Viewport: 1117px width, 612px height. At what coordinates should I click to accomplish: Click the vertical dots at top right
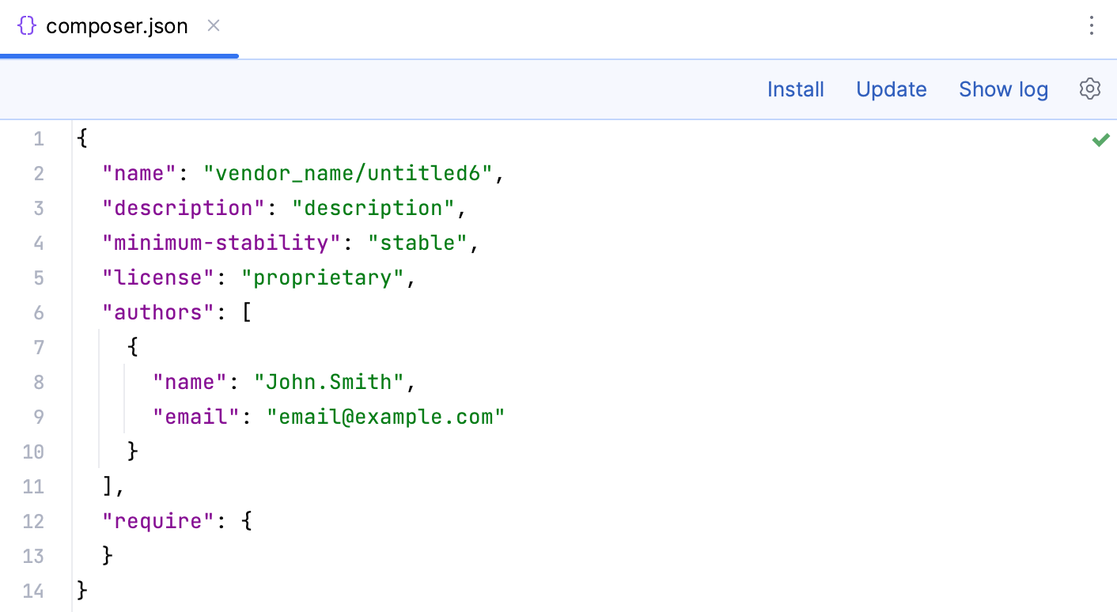point(1092,25)
